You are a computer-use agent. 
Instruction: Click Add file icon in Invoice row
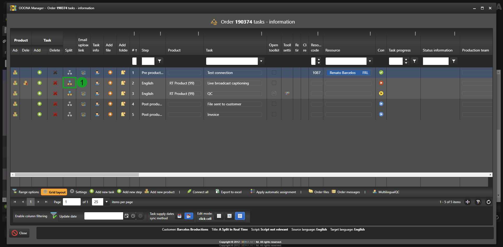point(110,114)
